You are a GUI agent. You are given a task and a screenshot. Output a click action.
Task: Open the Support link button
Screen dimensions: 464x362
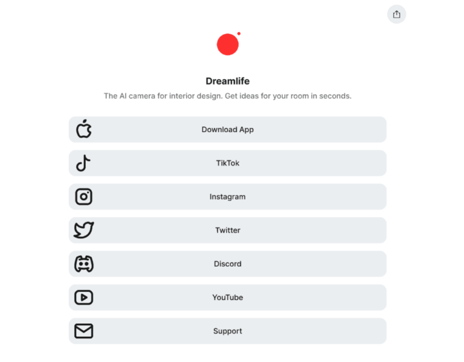coord(228,331)
